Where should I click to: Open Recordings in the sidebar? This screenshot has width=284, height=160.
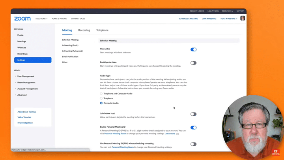coord(22,54)
